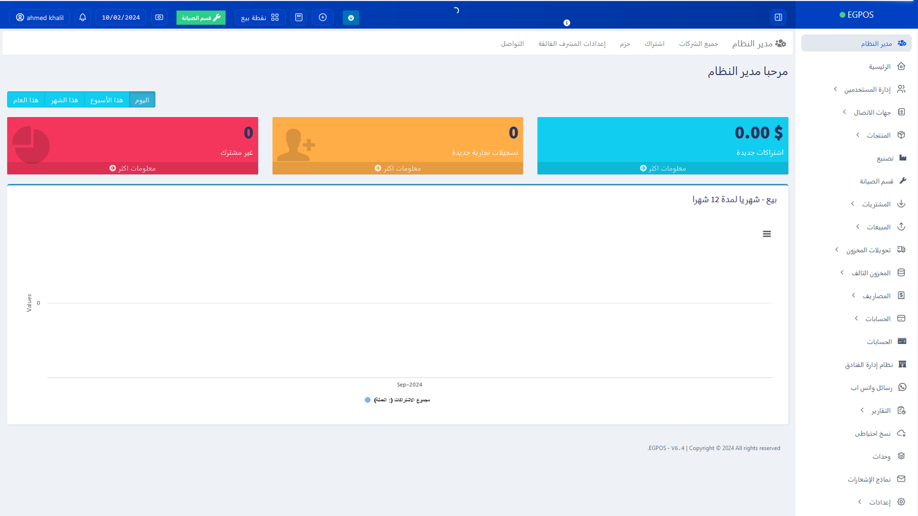
Task: Click the receipt icon beside المصاريف
Action: [x=901, y=295]
